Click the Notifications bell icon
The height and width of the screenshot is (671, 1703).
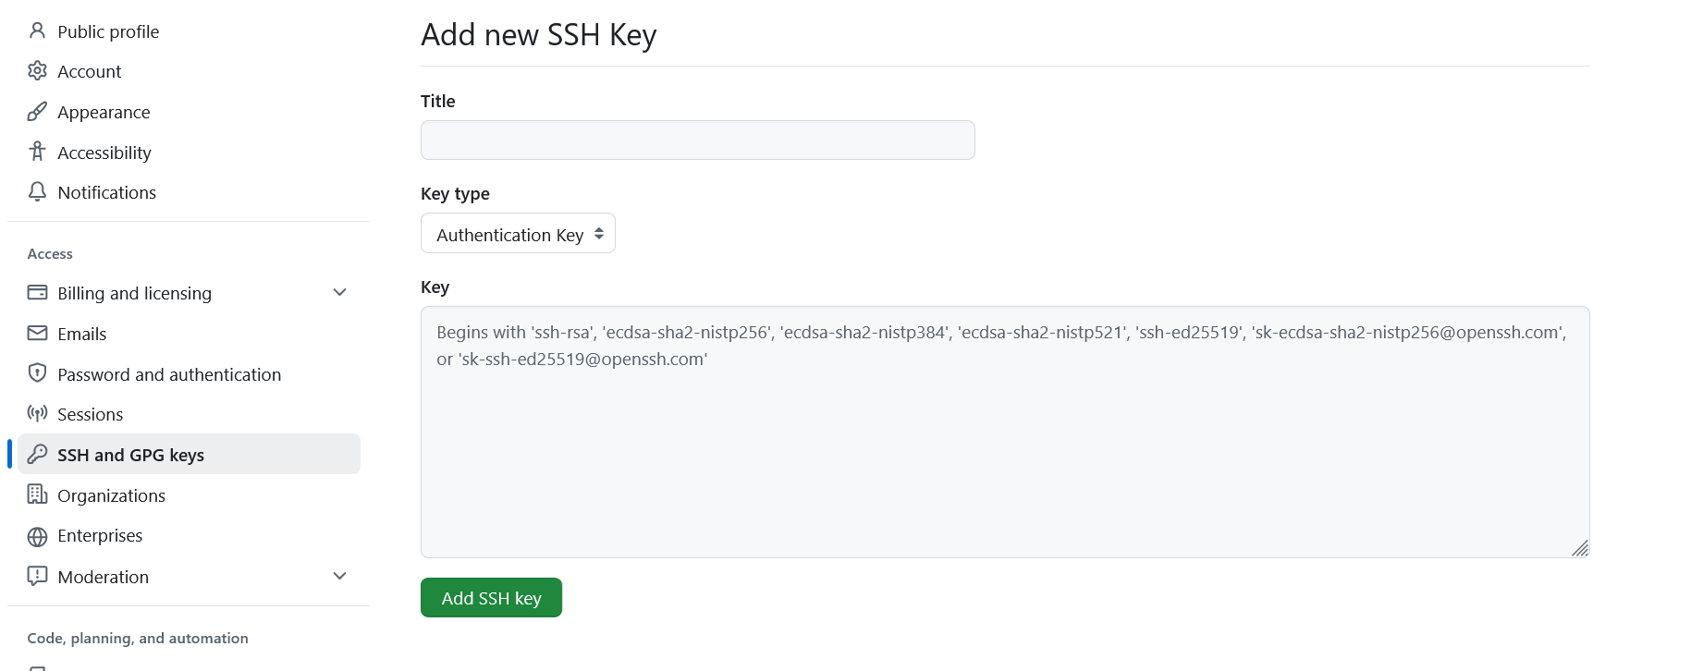37,192
